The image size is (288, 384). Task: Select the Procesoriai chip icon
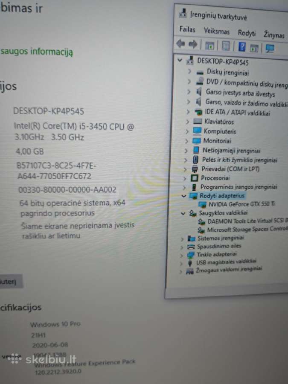(x=194, y=178)
